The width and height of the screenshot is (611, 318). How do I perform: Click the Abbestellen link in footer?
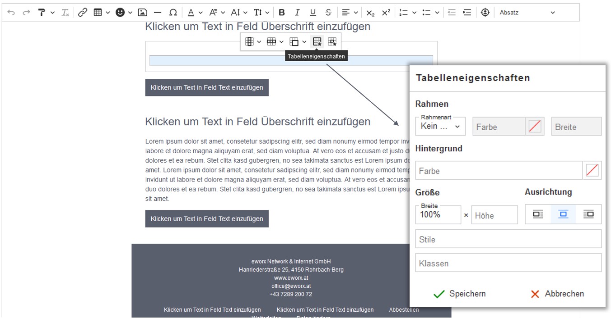point(404,310)
